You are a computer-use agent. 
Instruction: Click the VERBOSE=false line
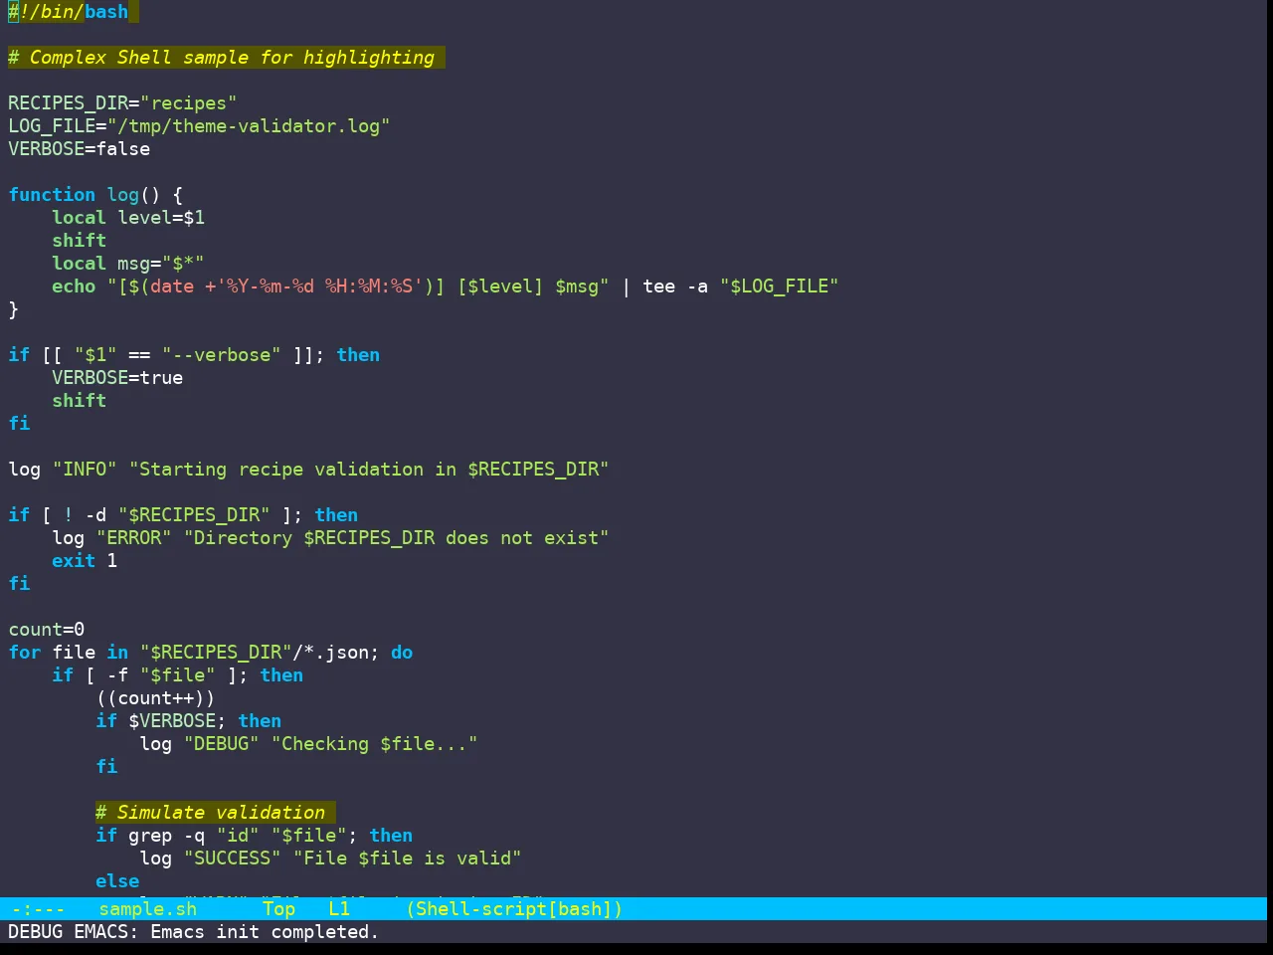tap(80, 149)
